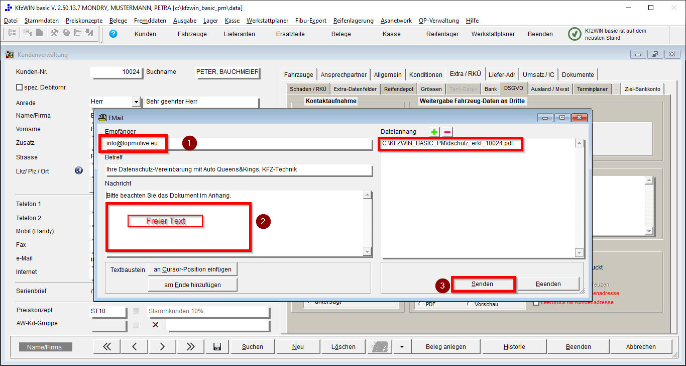Screen dimensions: 686x366
Task: Click the hammer tools toolbar icon
Action: click(x=54, y=33)
